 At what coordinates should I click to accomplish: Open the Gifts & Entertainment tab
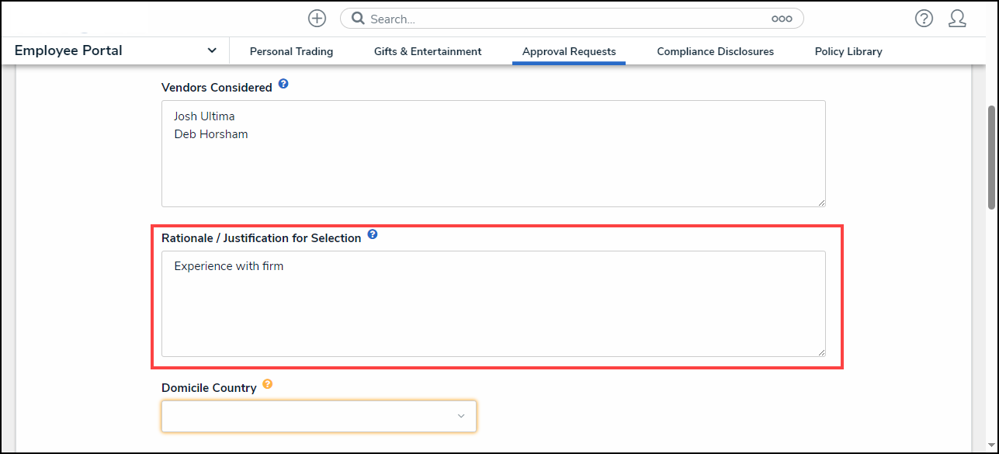pos(428,51)
